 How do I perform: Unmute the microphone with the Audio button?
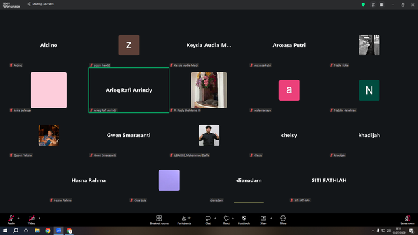pyautogui.click(x=11, y=219)
